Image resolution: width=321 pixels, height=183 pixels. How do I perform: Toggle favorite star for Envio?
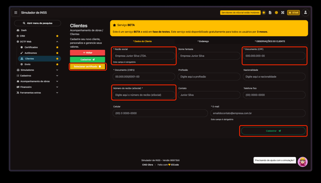(57, 64)
